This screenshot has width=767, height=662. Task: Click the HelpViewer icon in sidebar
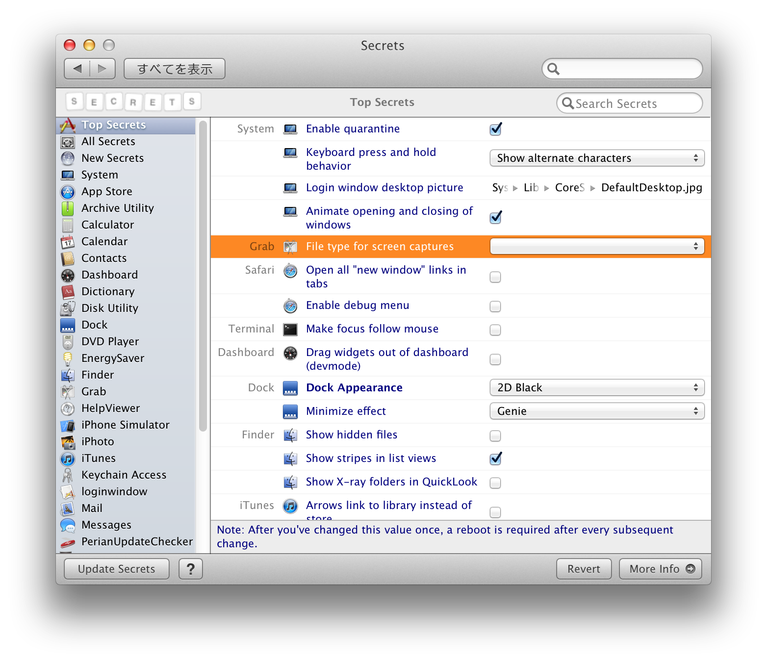68,409
